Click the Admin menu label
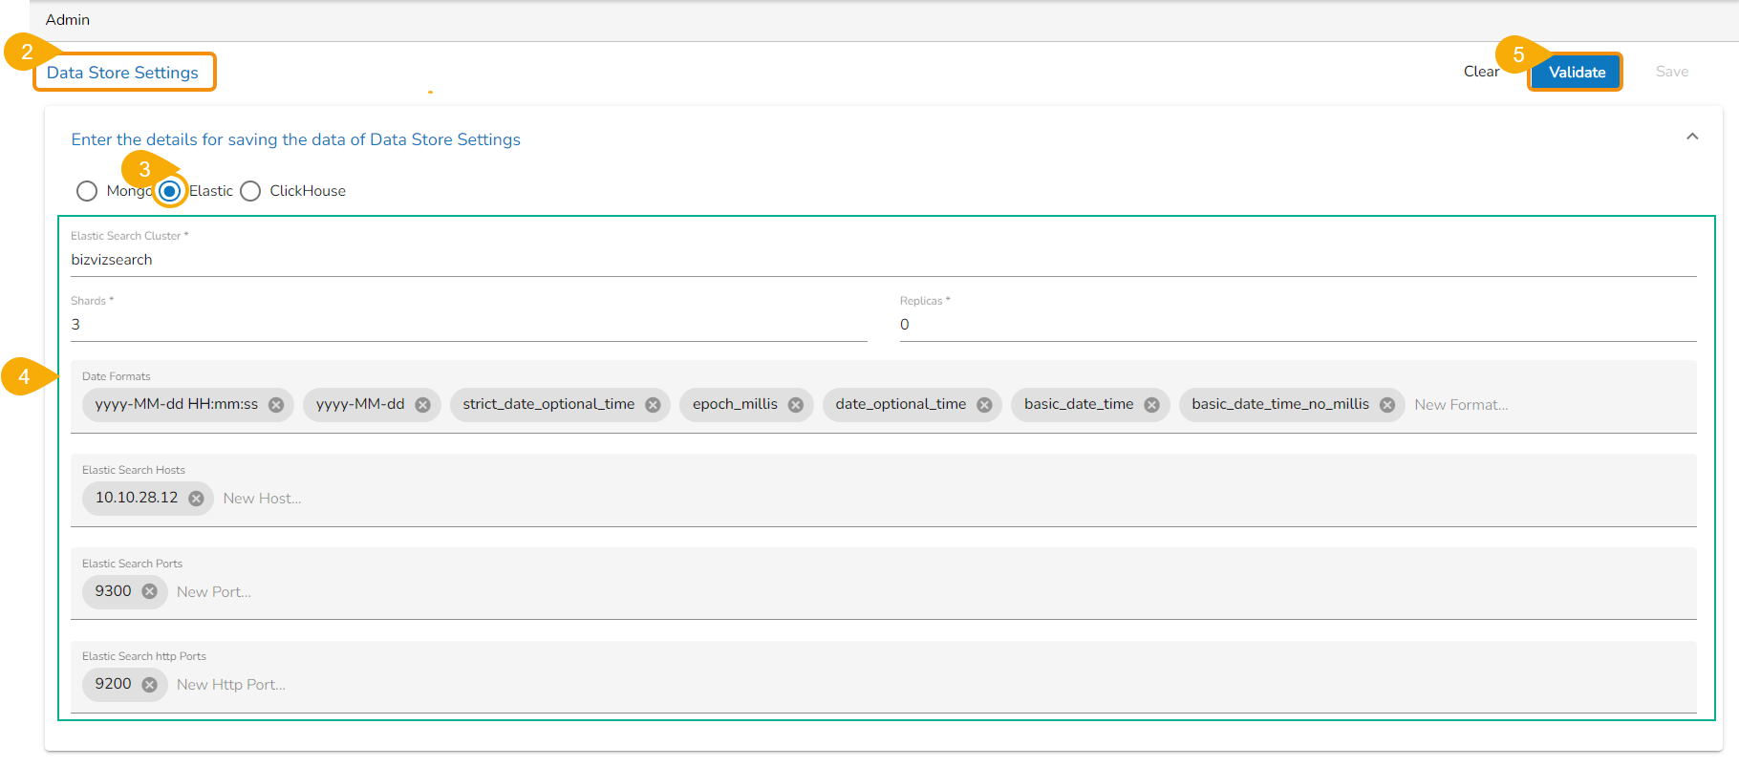1739x767 pixels. tap(68, 20)
